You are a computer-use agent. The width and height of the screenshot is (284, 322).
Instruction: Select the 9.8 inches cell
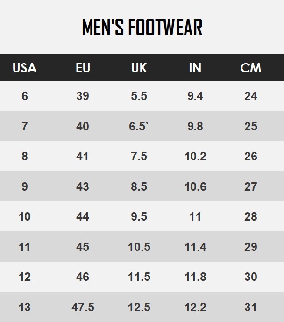(195, 126)
